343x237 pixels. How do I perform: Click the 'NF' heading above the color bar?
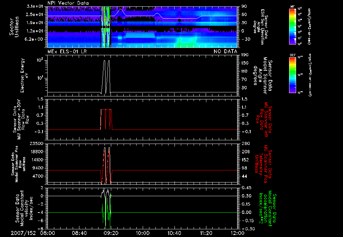point(292,7)
